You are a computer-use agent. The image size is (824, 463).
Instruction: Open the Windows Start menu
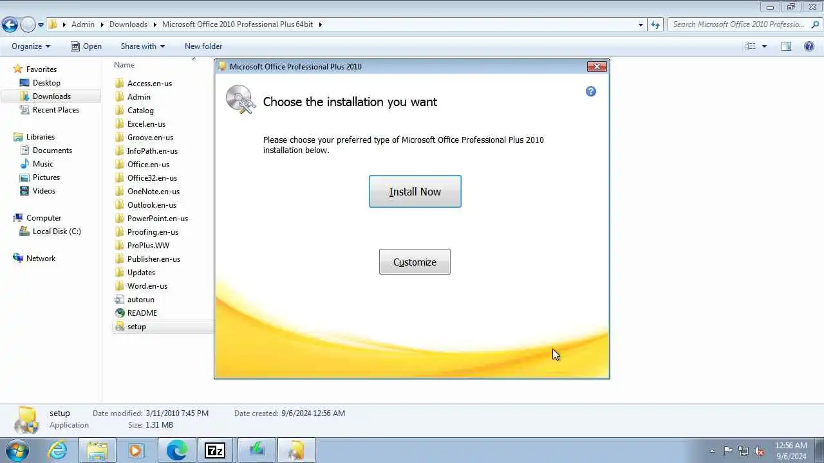[17, 450]
